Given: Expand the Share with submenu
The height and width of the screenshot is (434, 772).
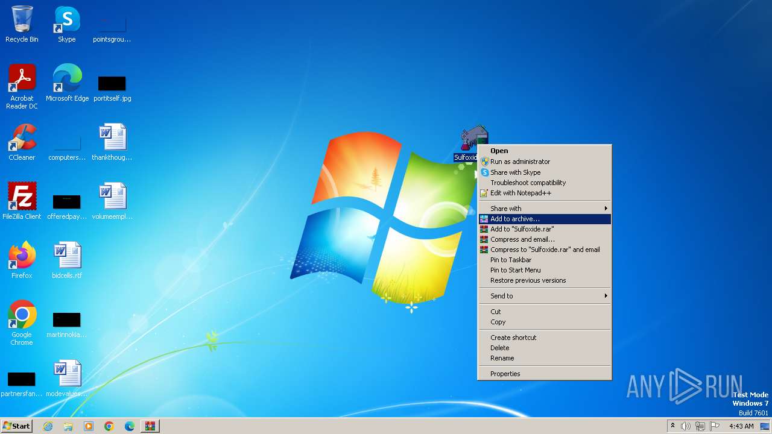Looking at the screenshot, I should pyautogui.click(x=545, y=209).
